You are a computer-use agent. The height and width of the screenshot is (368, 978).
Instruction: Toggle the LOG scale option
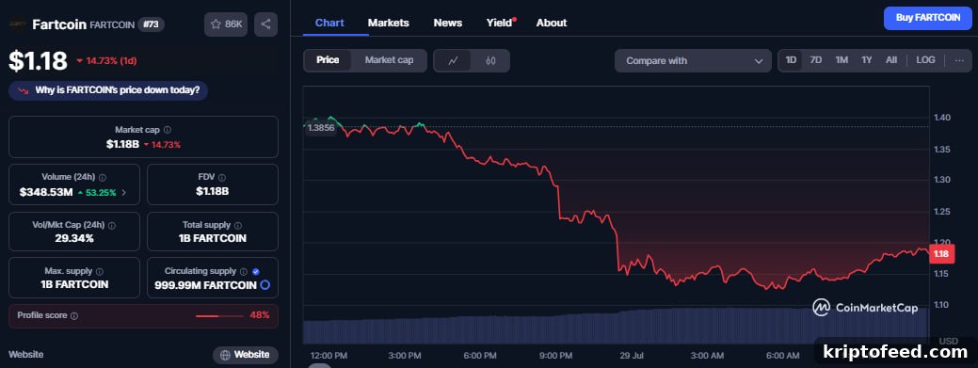(x=925, y=60)
